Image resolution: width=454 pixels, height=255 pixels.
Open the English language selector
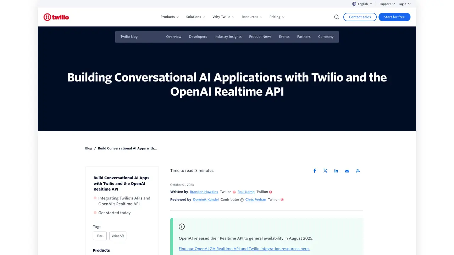[362, 4]
